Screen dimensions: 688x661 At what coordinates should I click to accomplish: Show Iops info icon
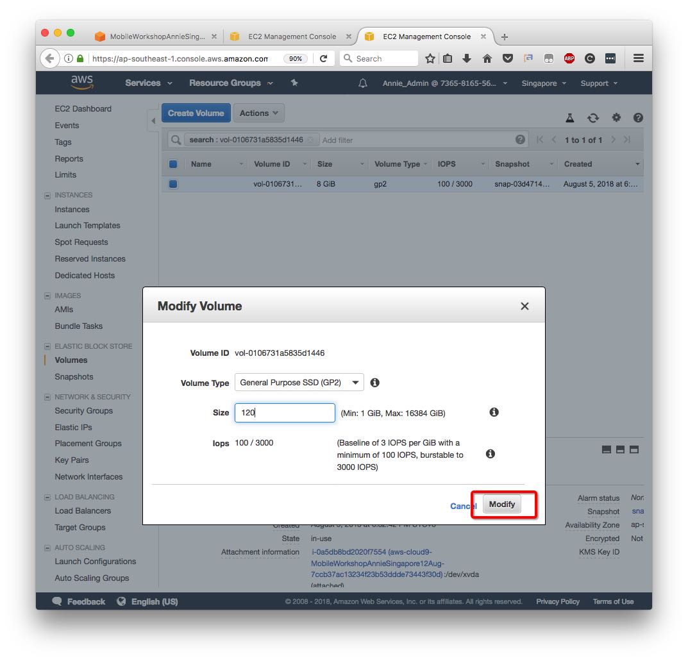click(x=491, y=453)
